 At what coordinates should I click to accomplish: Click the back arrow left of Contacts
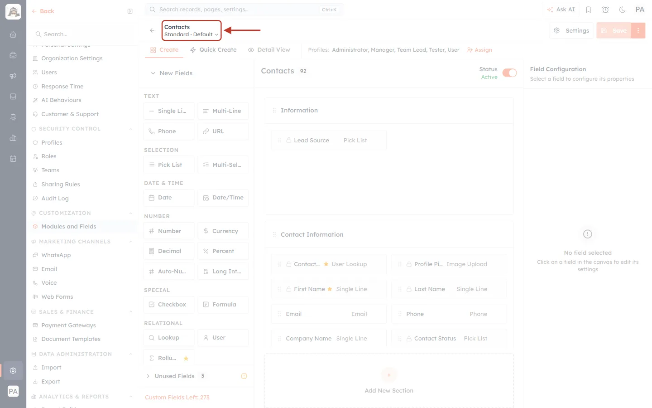[152, 30]
